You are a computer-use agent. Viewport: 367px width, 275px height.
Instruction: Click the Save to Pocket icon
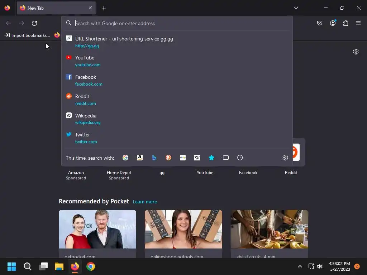pos(319,23)
